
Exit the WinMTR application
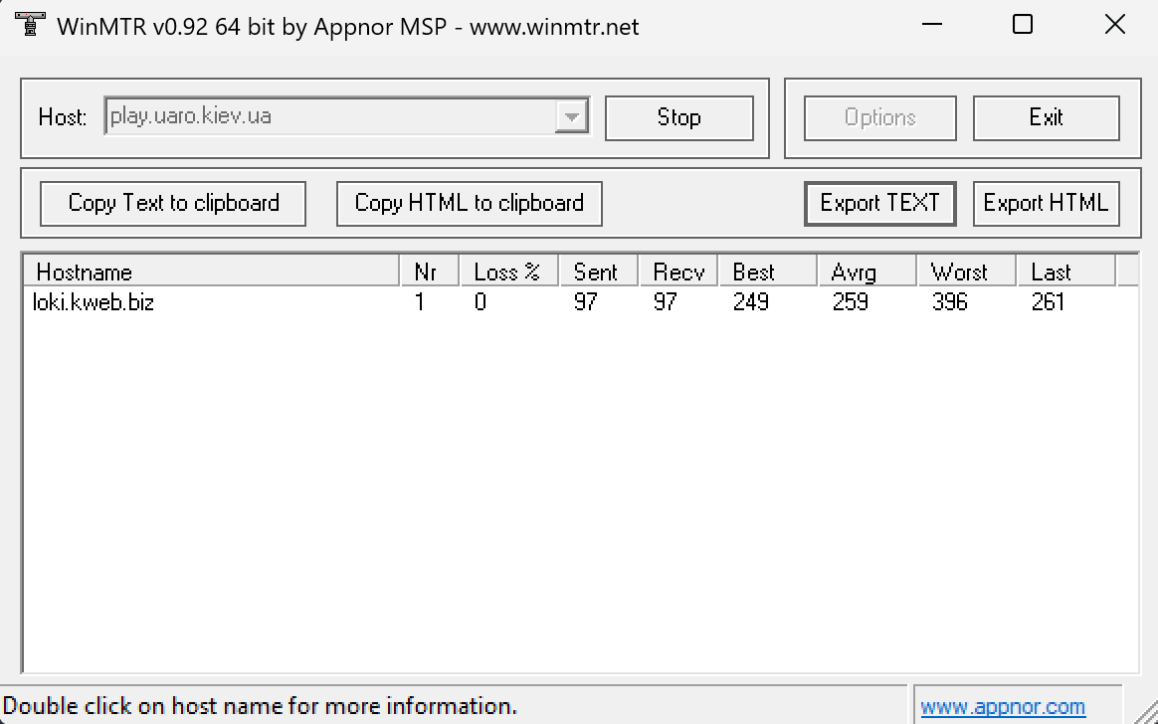click(1046, 117)
